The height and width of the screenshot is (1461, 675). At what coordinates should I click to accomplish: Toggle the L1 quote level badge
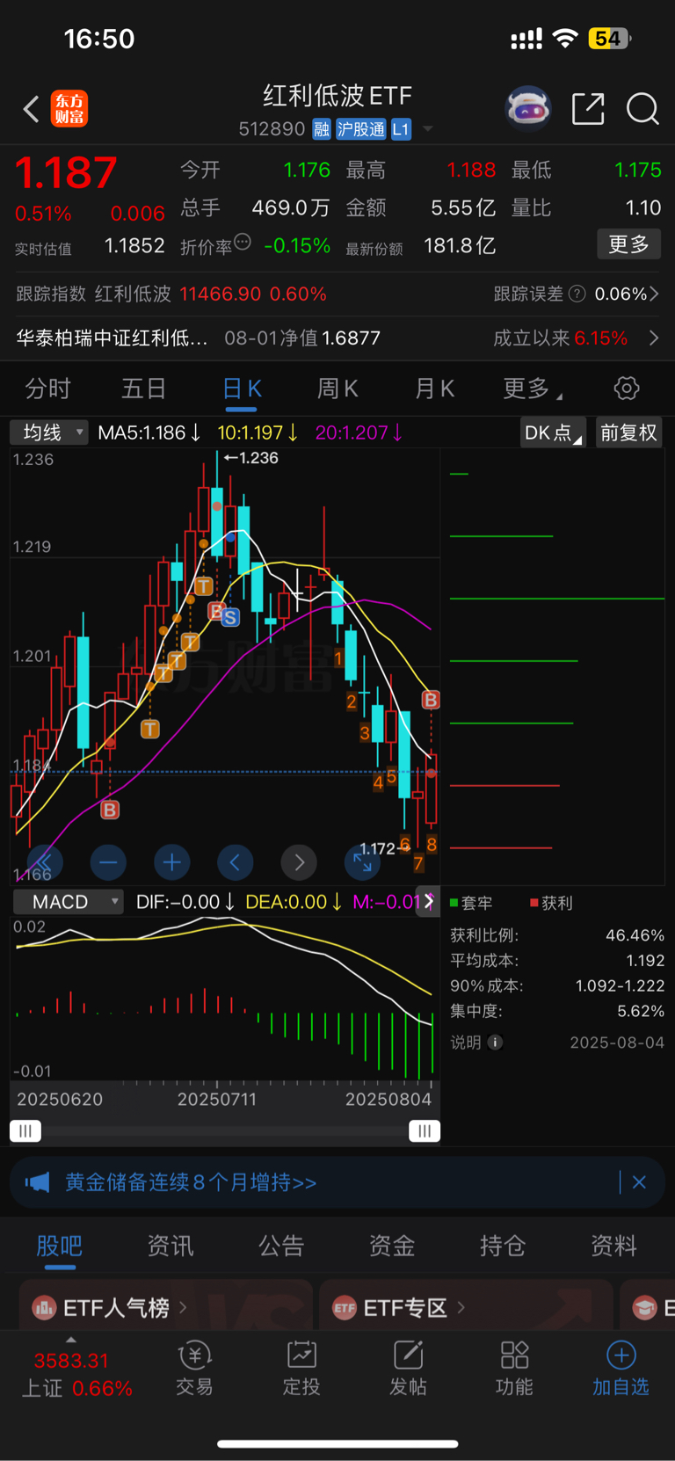pyautogui.click(x=401, y=129)
